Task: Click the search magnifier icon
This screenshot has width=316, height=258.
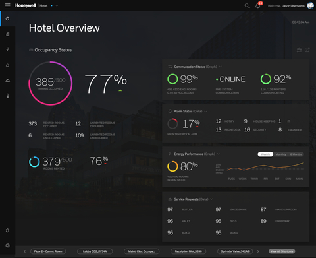Action: point(247,6)
